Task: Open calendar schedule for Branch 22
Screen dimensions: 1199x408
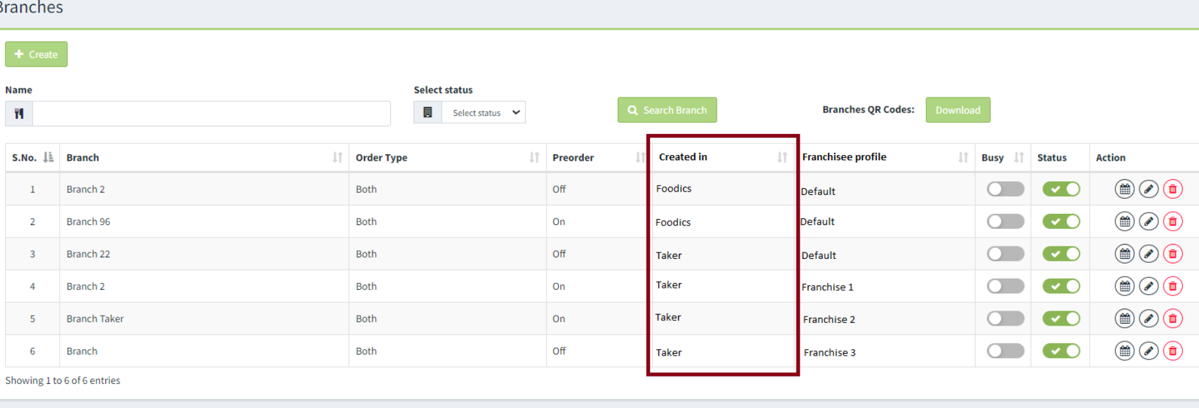Action: 1124,254
